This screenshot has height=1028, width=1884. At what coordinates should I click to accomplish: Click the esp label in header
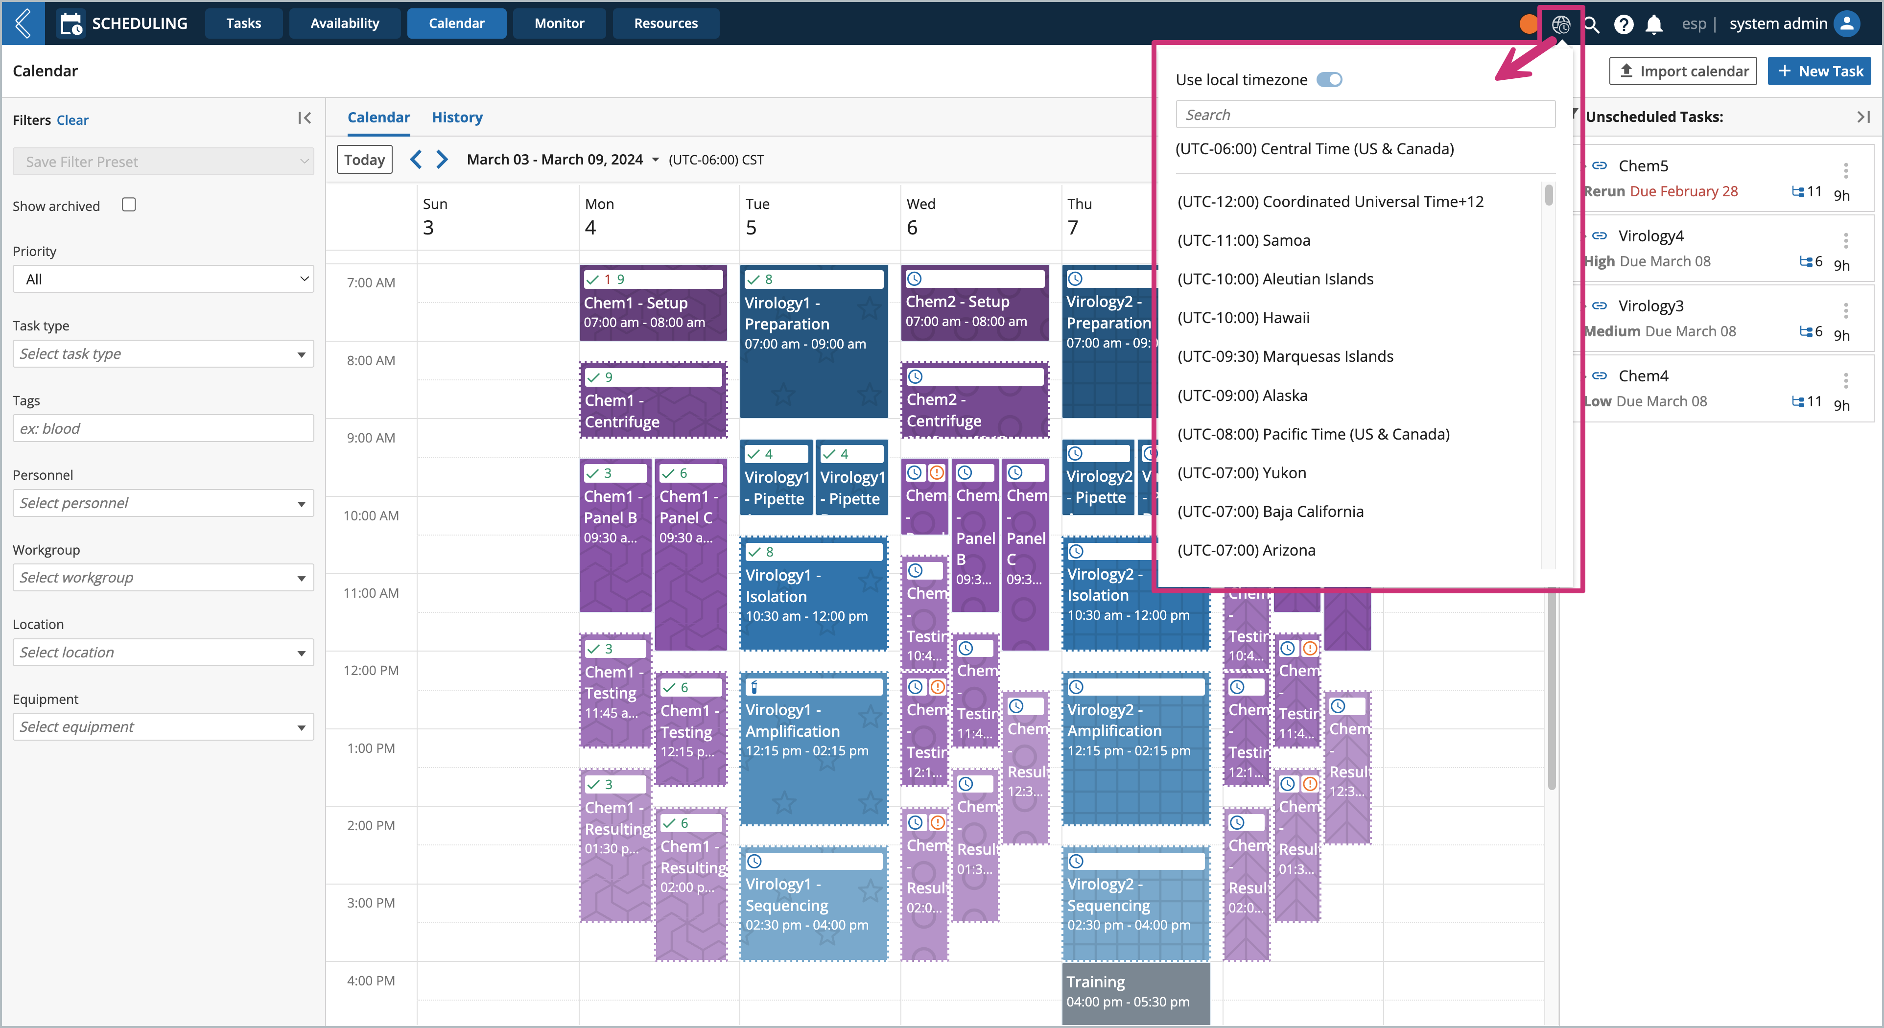click(1693, 23)
